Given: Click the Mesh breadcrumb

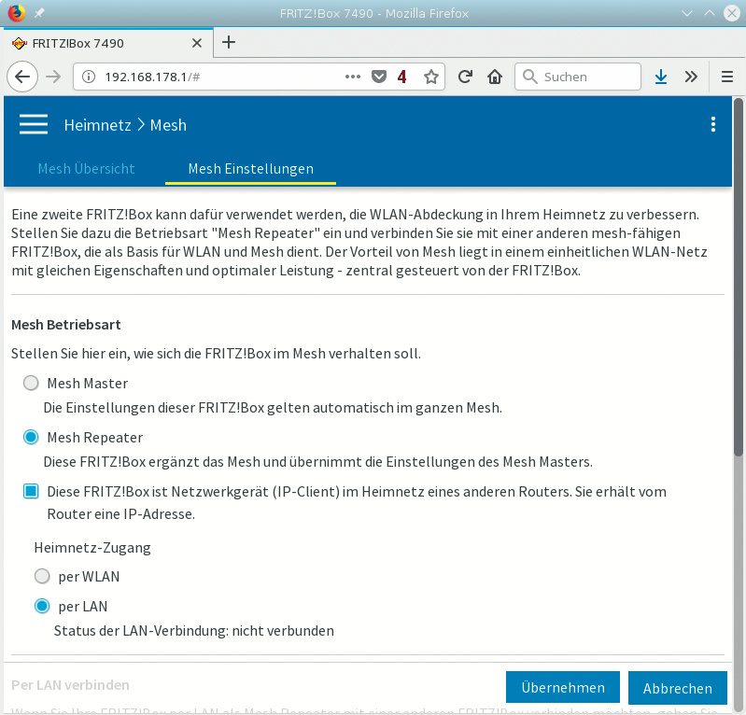Looking at the screenshot, I should (x=168, y=125).
